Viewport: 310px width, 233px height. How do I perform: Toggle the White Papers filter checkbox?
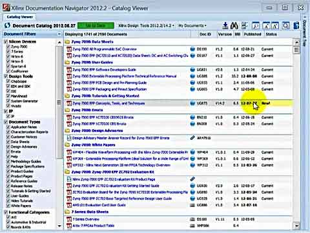click(8, 206)
